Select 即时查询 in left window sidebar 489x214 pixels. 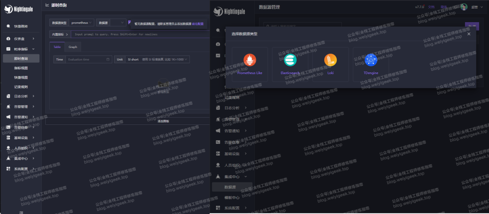click(x=21, y=58)
